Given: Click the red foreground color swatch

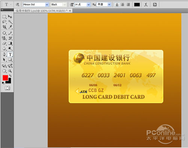Looking at the screenshot, I should (5, 78).
